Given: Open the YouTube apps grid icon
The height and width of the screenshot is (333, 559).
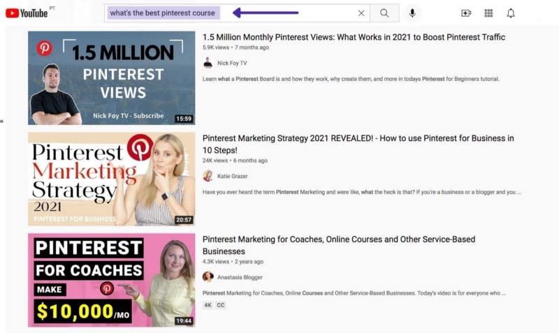Looking at the screenshot, I should click(488, 13).
